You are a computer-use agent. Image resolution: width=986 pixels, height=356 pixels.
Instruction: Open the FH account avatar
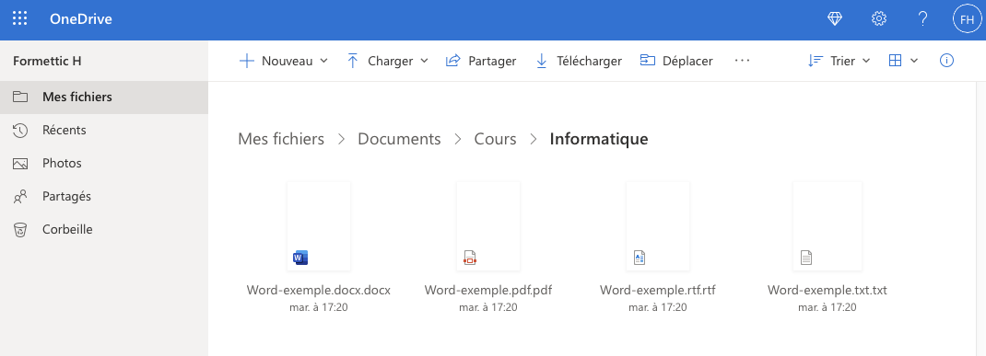[x=968, y=19]
